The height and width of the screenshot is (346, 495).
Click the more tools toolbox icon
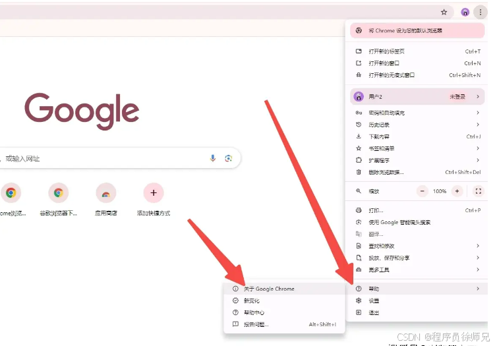(x=359, y=270)
